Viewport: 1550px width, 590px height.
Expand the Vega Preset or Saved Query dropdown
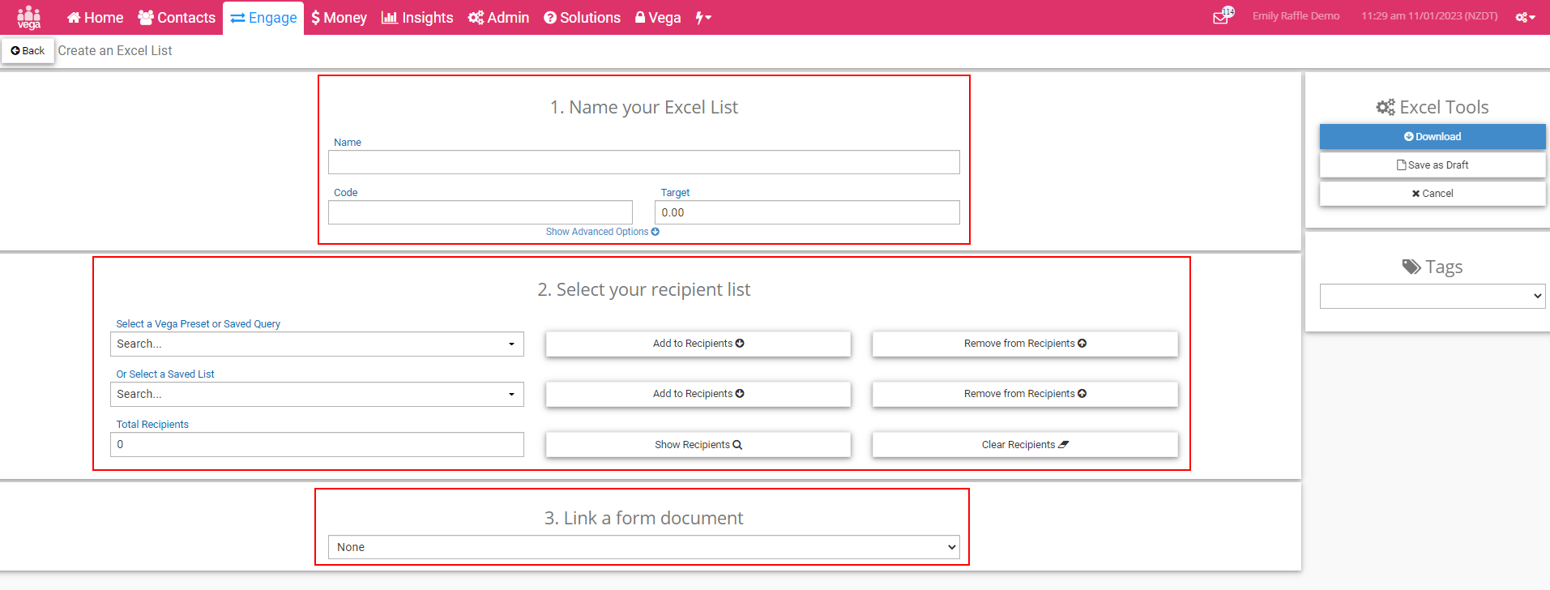(x=317, y=344)
